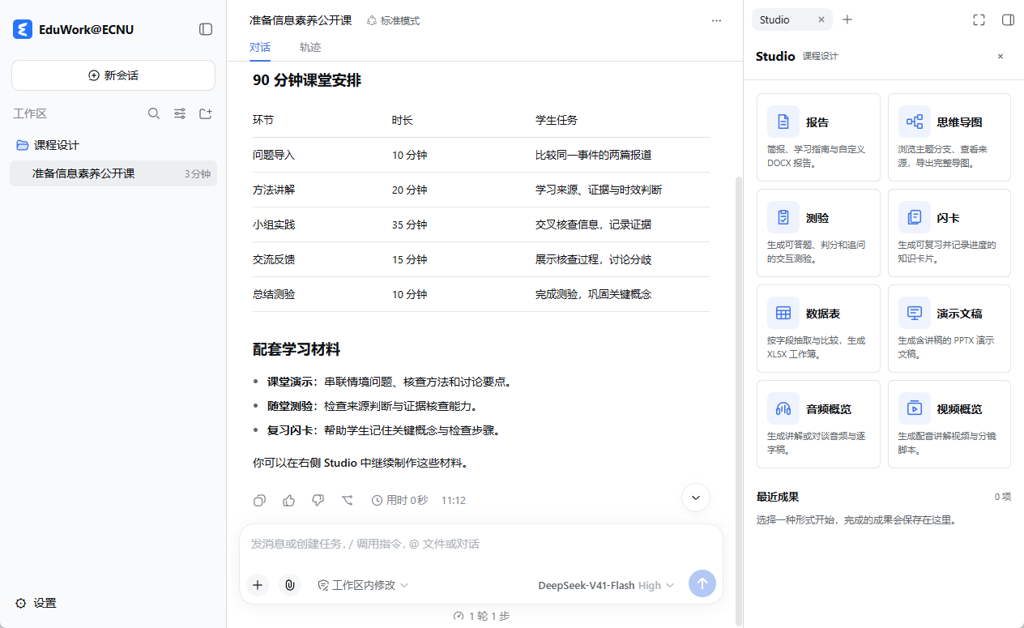Open the 测验 quiz generator card
The image size is (1024, 628).
(x=818, y=233)
